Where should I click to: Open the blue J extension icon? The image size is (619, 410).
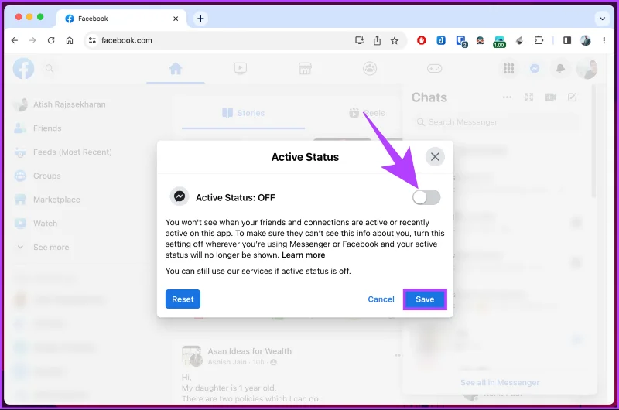point(441,40)
